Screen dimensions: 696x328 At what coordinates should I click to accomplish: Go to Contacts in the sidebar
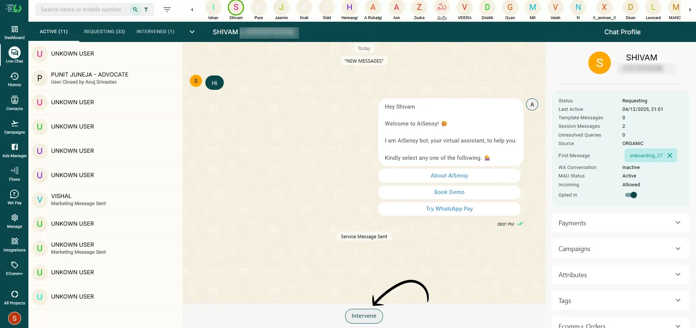pyautogui.click(x=14, y=103)
